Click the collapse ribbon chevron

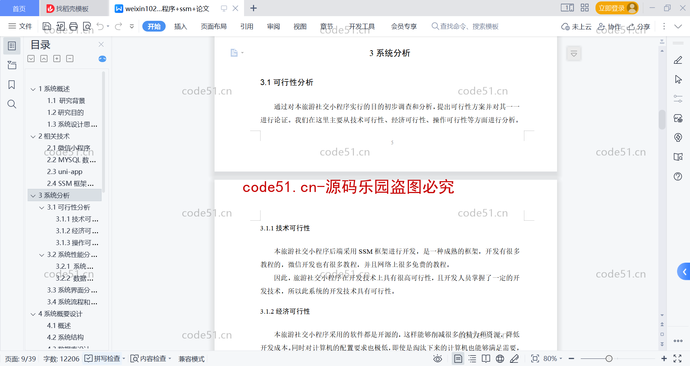[x=678, y=27]
